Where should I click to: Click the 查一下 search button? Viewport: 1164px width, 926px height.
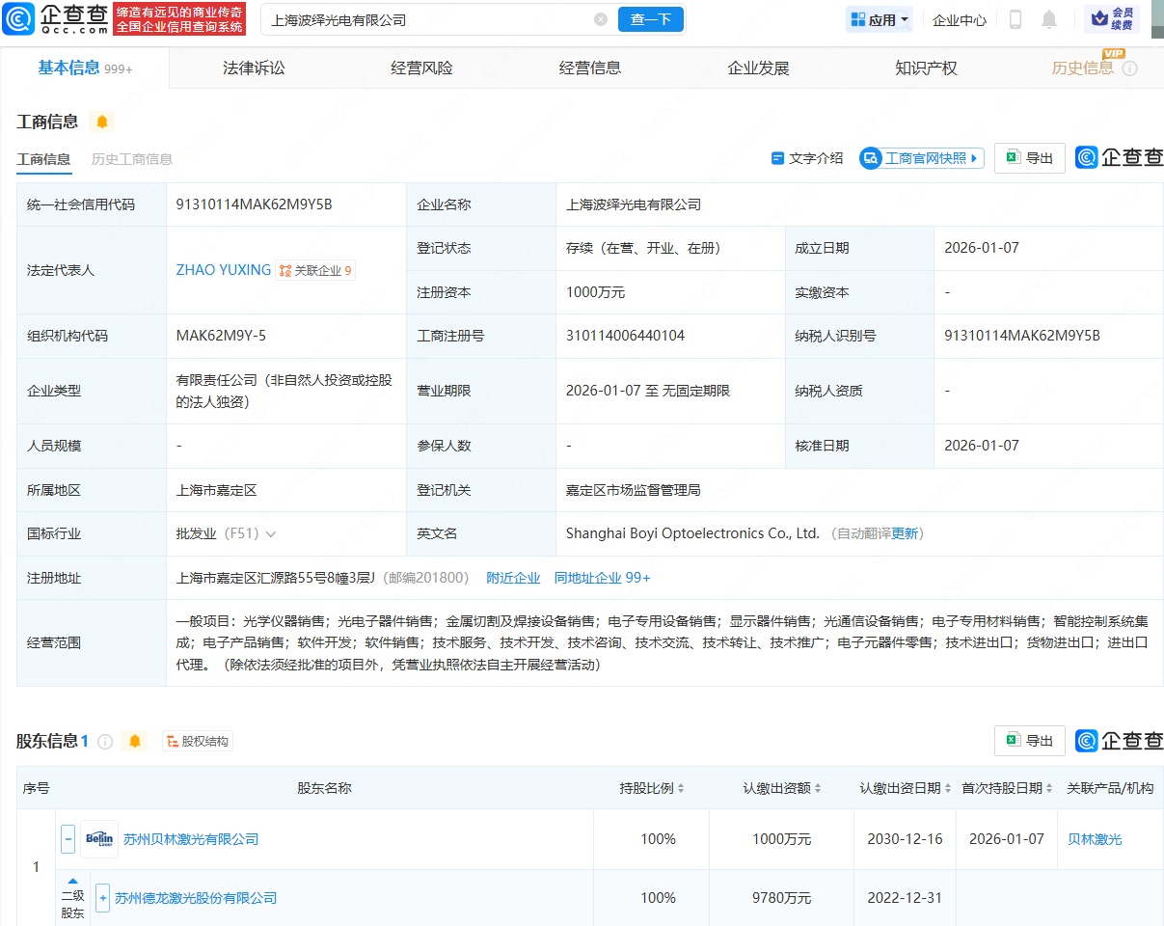click(650, 19)
